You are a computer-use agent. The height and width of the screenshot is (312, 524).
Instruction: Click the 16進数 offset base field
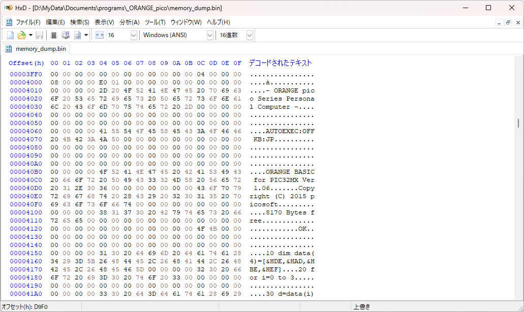pos(232,35)
